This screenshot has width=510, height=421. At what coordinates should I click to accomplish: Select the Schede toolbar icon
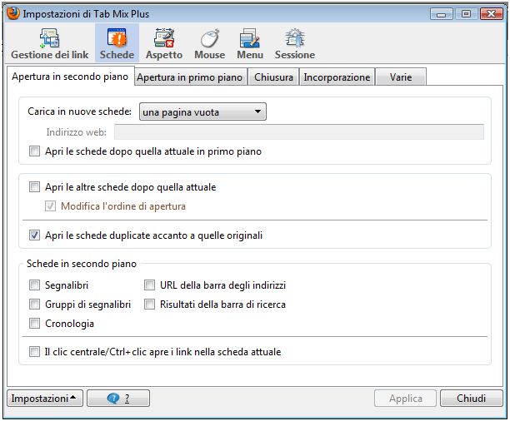117,42
